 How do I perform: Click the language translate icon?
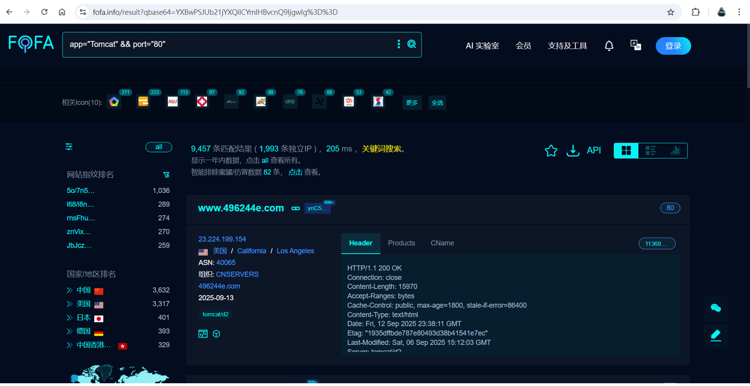click(636, 45)
